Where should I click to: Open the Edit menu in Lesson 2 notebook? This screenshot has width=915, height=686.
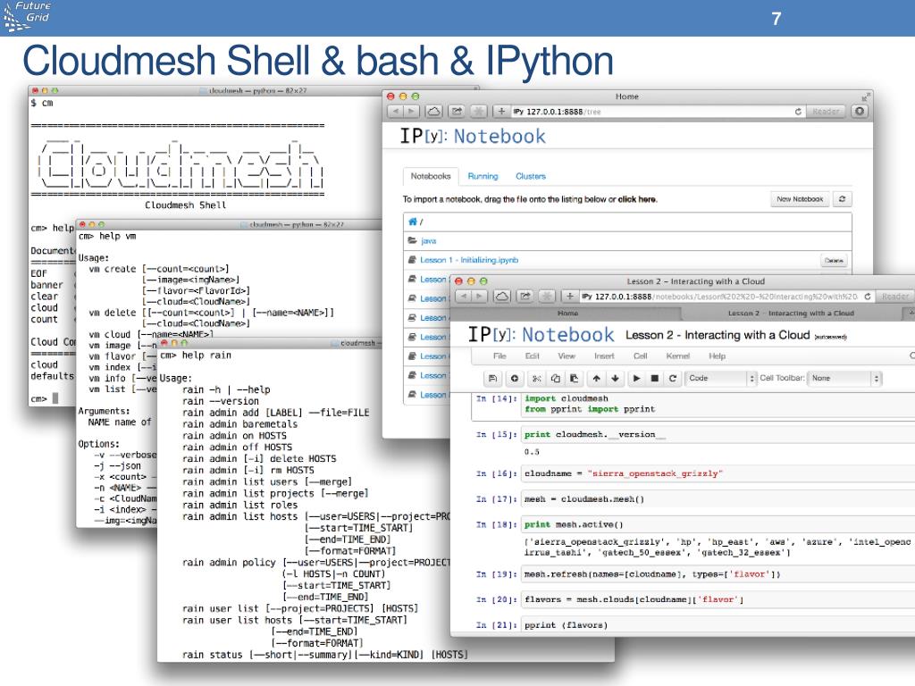(533, 356)
